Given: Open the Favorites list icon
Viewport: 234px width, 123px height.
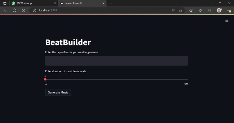Looking at the screenshot, I should coord(201,10).
